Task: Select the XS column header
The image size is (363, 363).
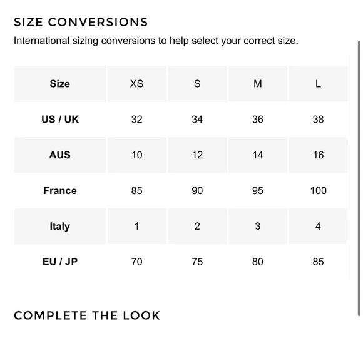Action: tap(137, 84)
